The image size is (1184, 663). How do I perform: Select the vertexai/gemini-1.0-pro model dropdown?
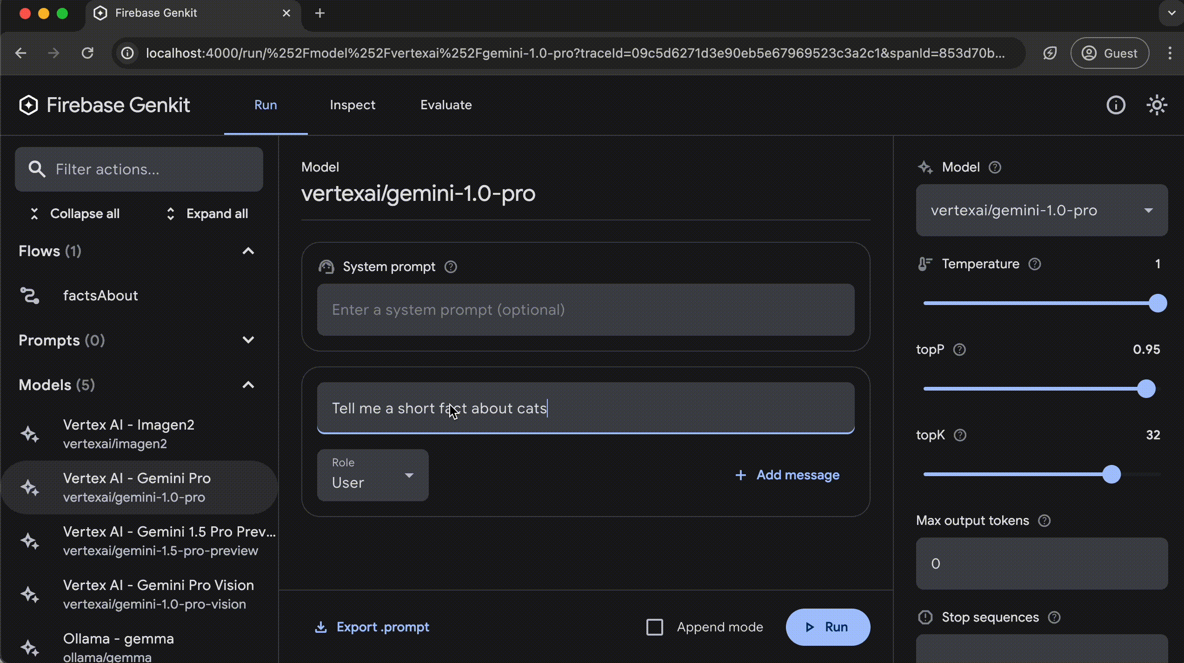(x=1042, y=210)
